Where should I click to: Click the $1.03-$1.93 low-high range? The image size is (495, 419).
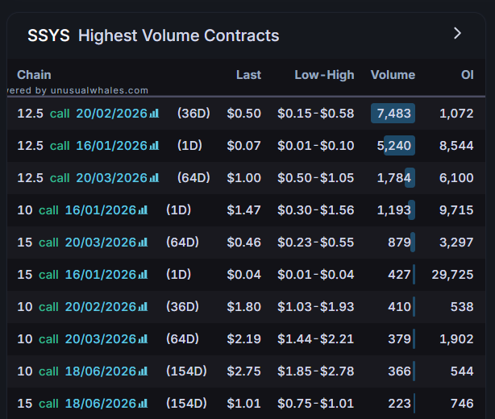(316, 306)
